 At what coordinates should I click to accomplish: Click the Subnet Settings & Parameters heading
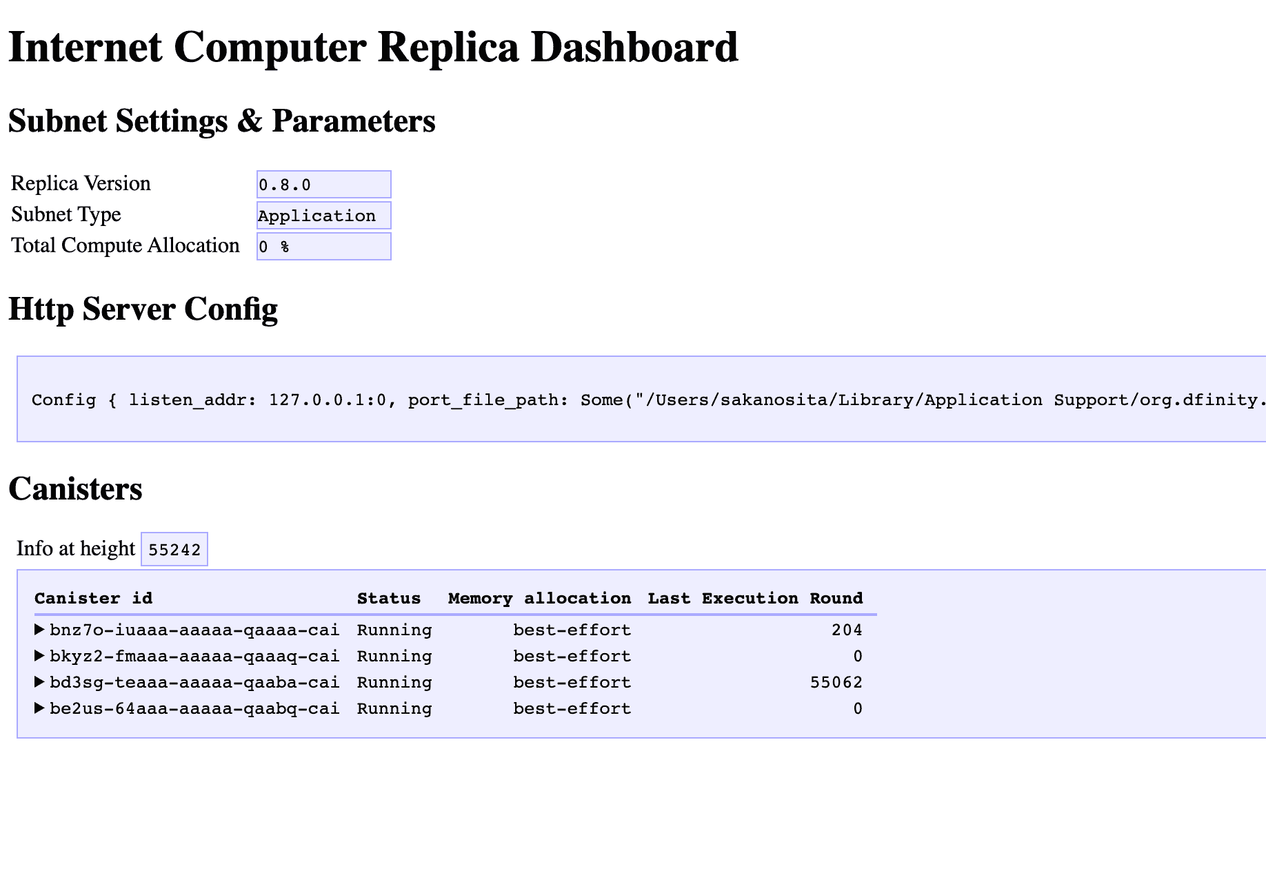(221, 121)
